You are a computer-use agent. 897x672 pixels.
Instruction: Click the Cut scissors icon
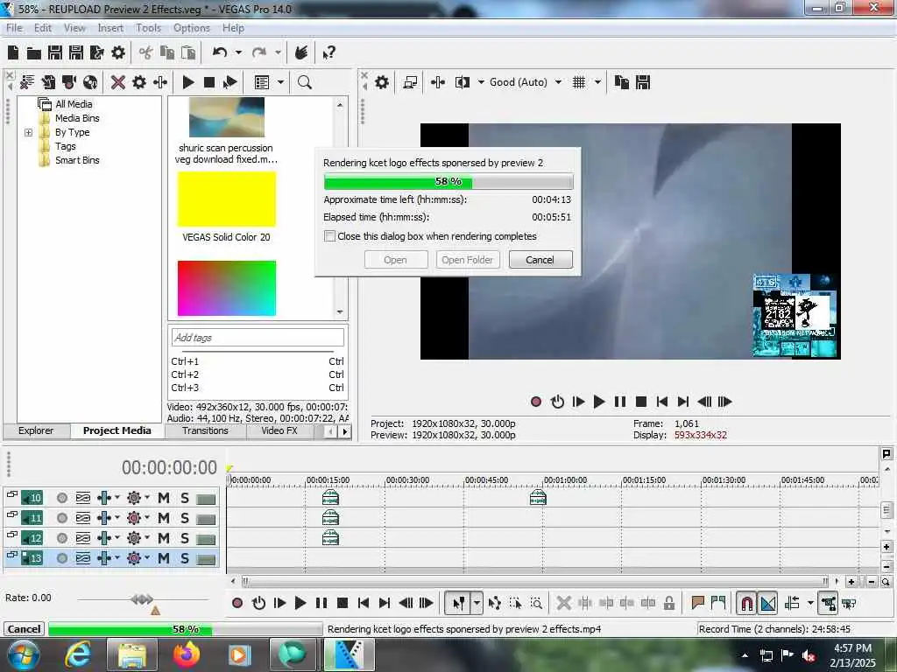click(146, 52)
